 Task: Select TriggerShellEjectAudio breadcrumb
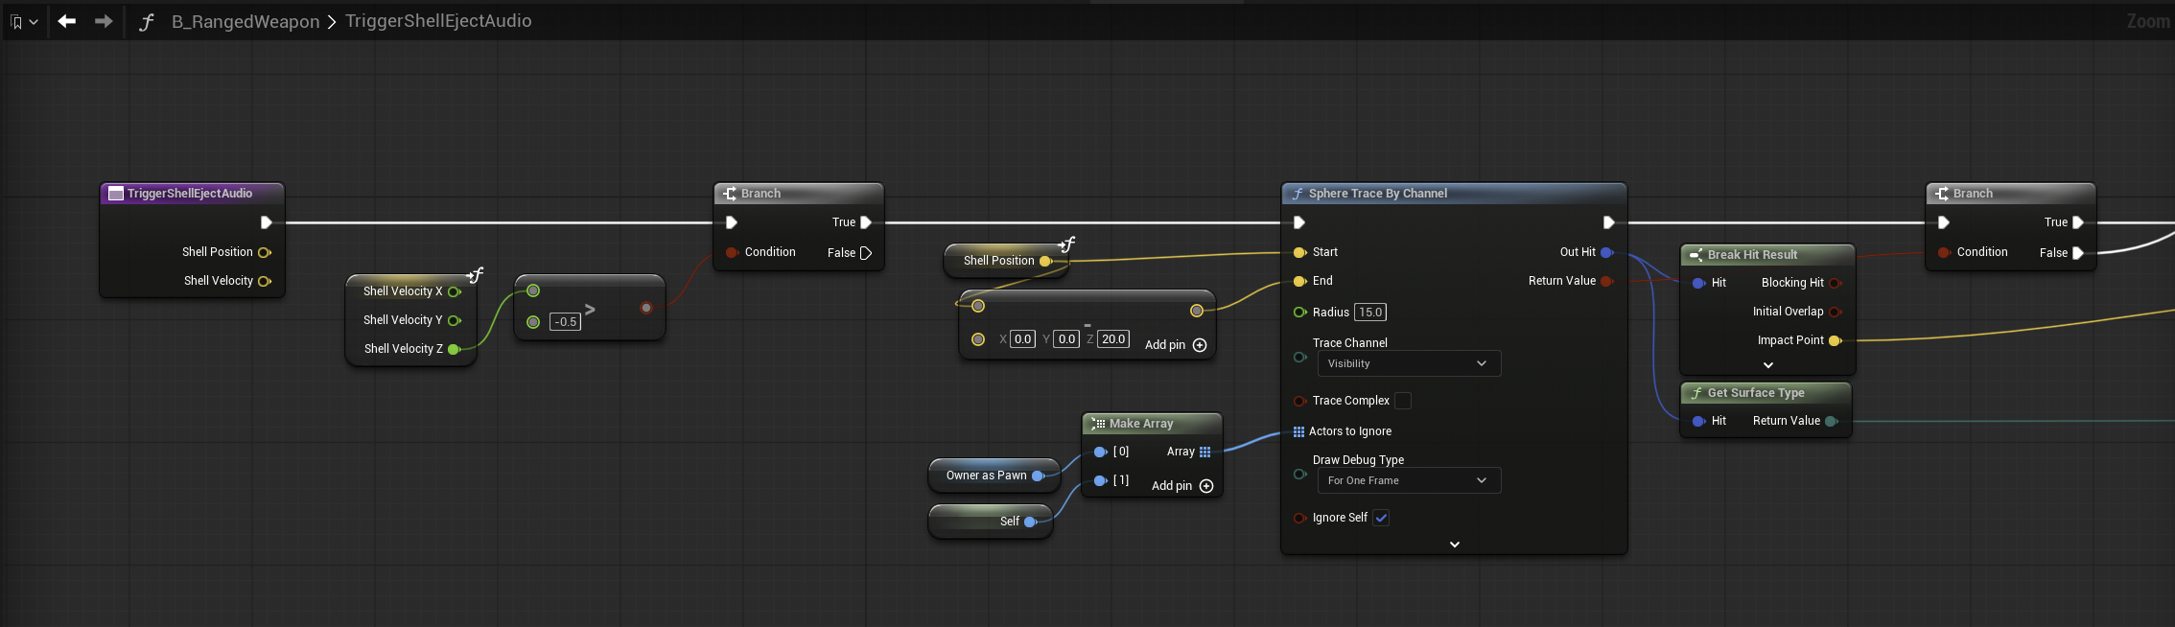438,21
